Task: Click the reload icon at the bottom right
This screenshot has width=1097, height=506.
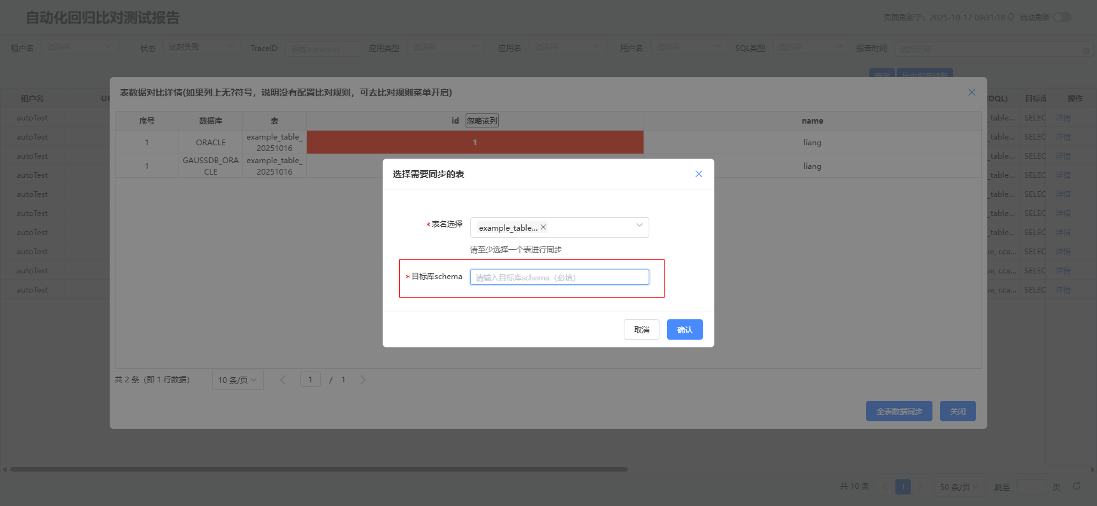Action: [x=1077, y=486]
